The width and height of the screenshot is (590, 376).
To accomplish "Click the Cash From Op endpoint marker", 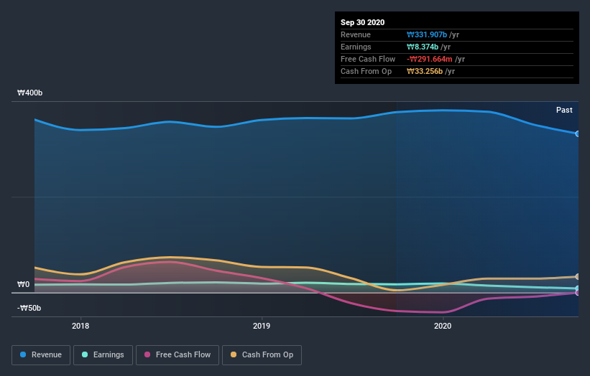I will click(578, 277).
